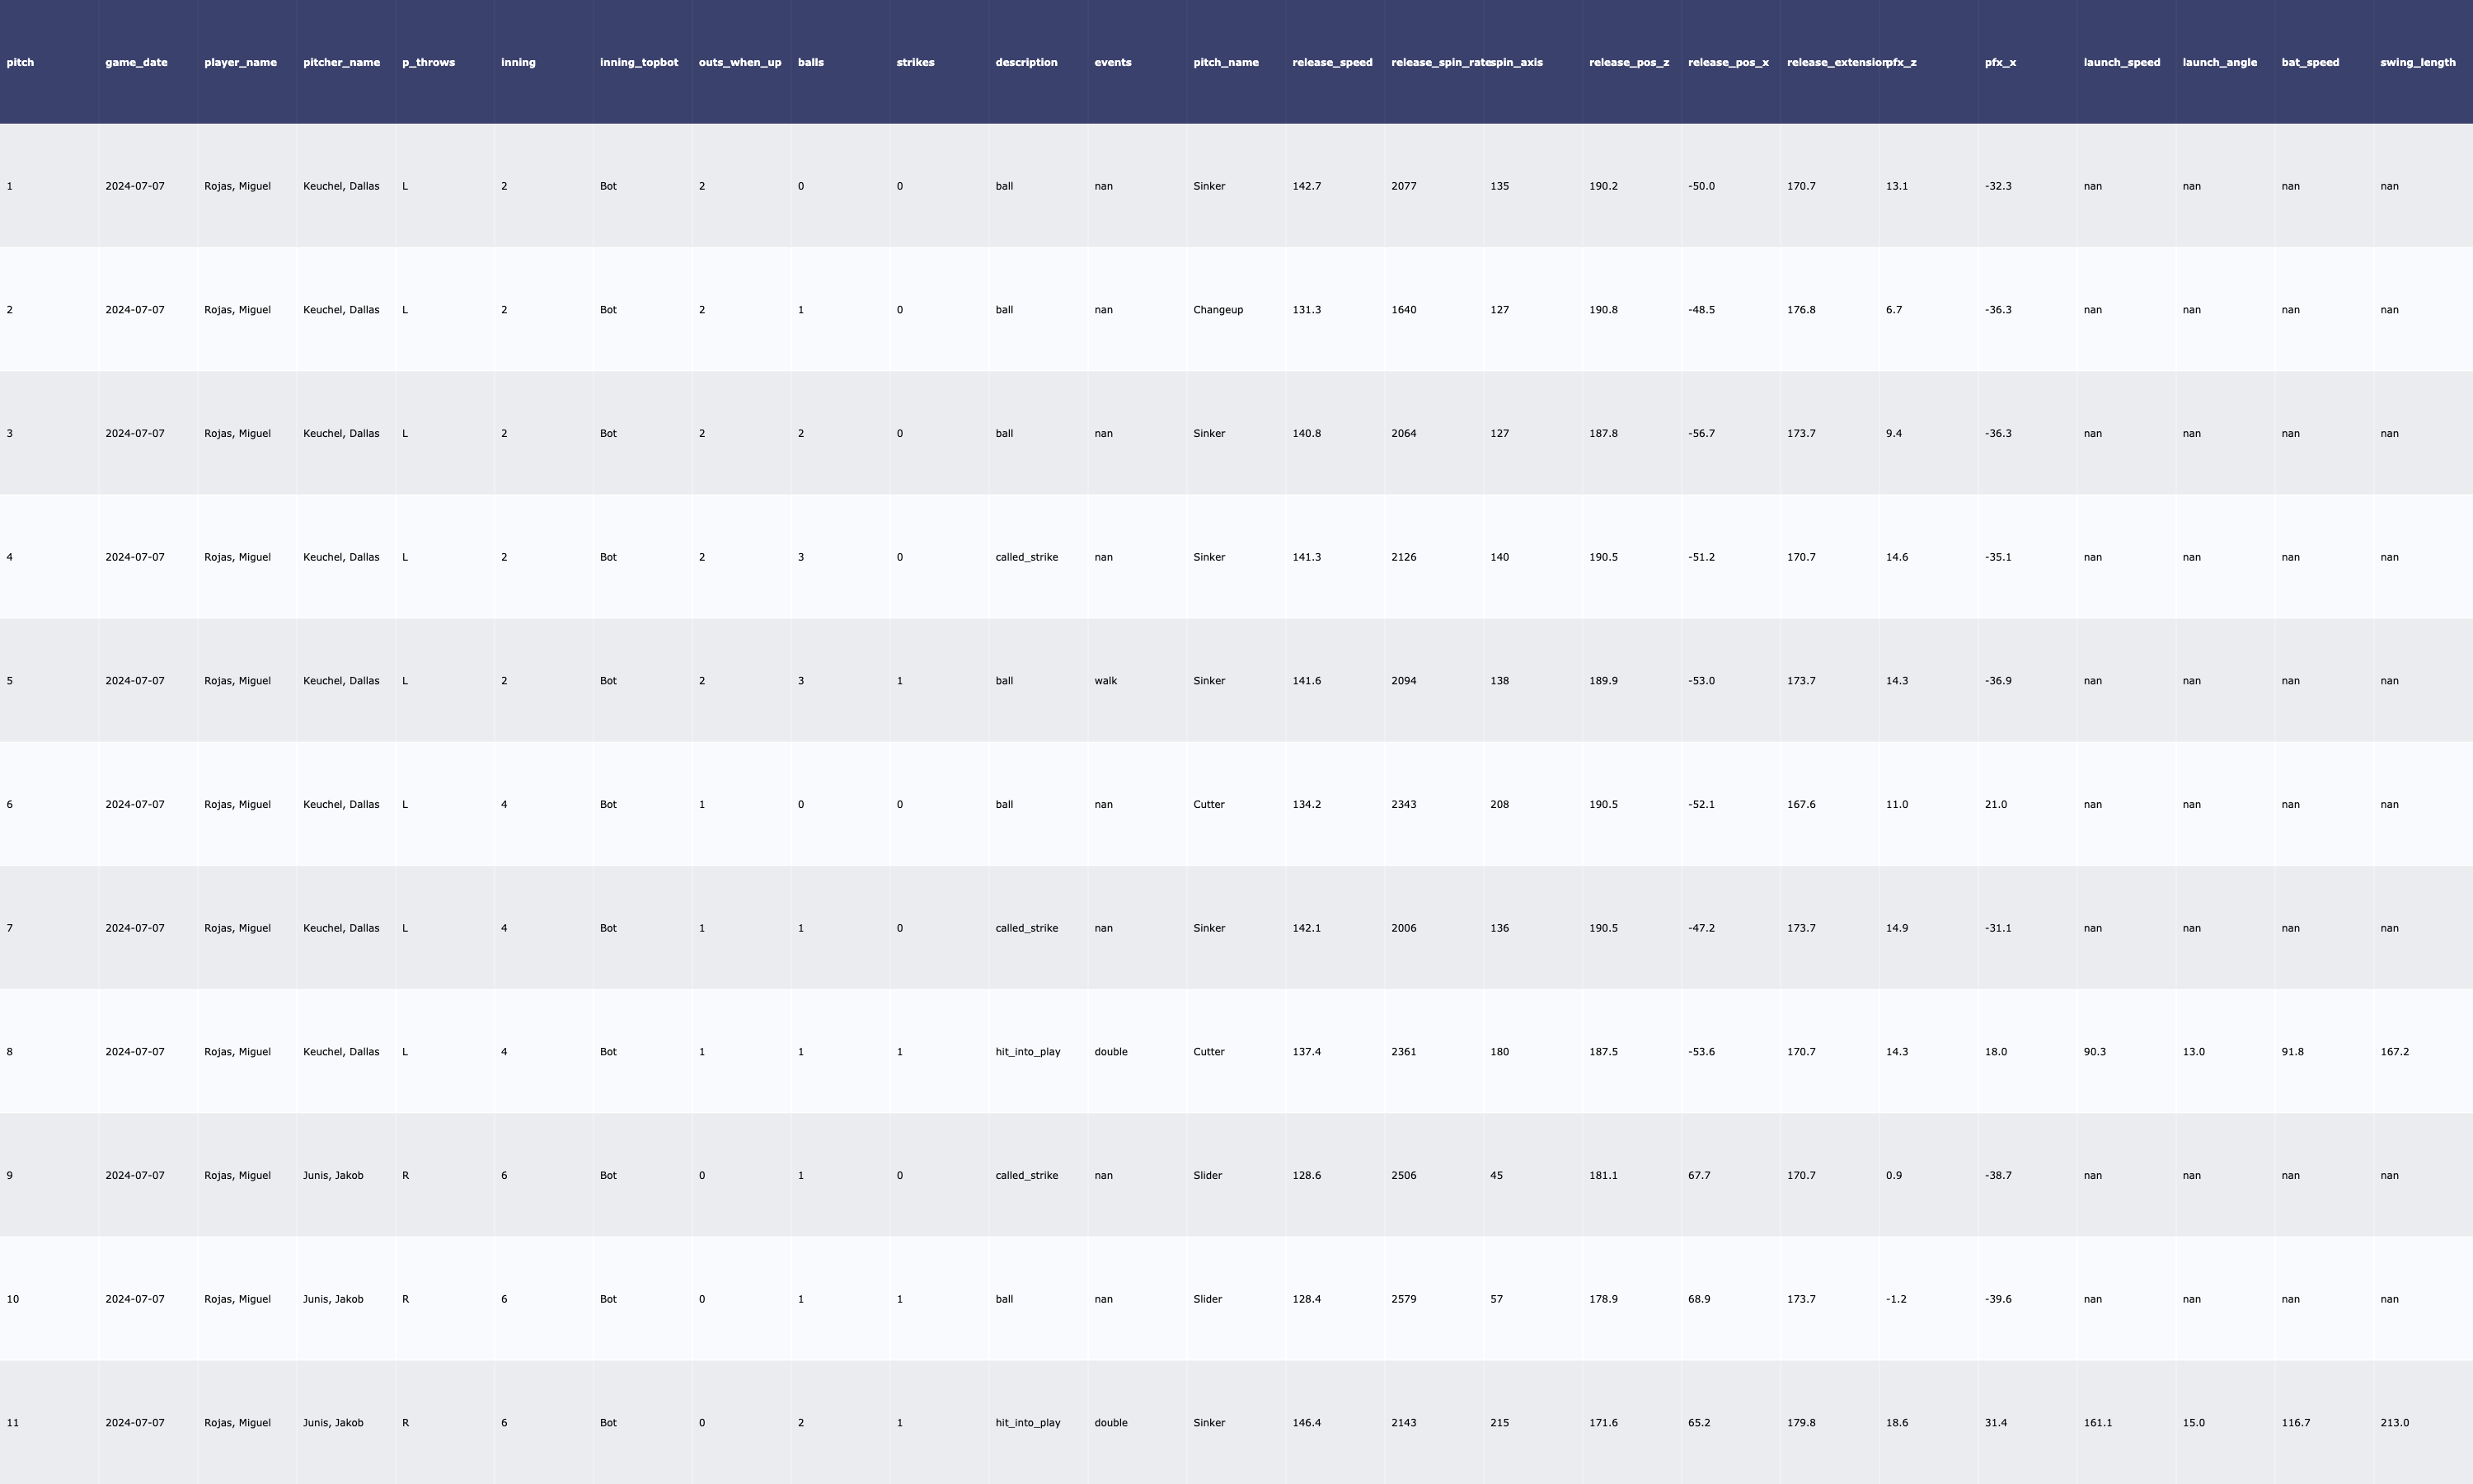Select the pitcher_name column header
2473x1484 pixels.
[341, 62]
